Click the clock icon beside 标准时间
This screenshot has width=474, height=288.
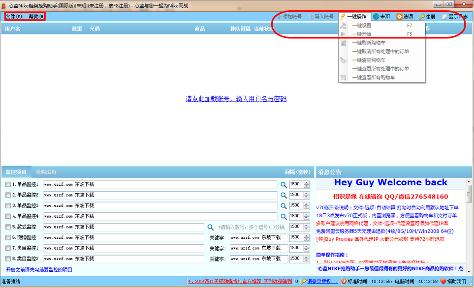(x=344, y=281)
